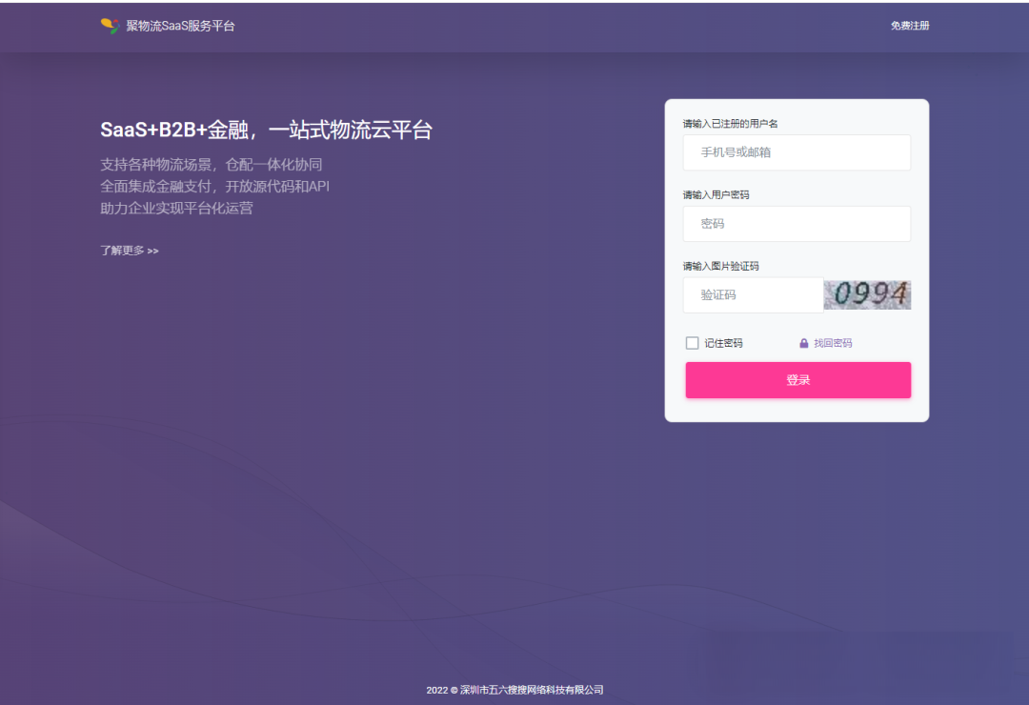Click the 请输入已注册的用户名 label
Viewport: 1029px width, 705px height.
click(731, 124)
